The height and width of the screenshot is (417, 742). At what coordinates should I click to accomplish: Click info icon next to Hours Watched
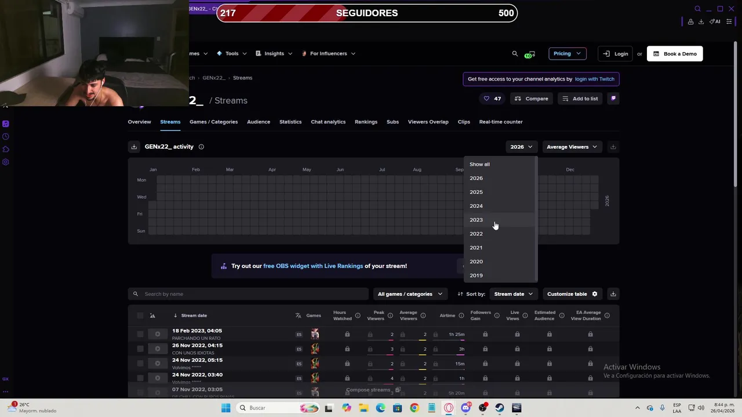[358, 316]
